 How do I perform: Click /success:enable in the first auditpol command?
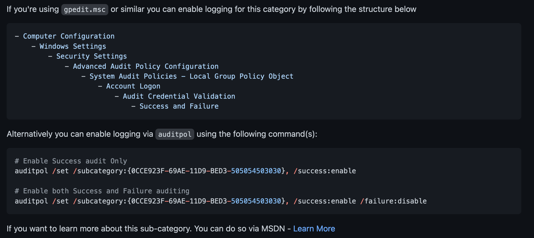tap(325, 171)
